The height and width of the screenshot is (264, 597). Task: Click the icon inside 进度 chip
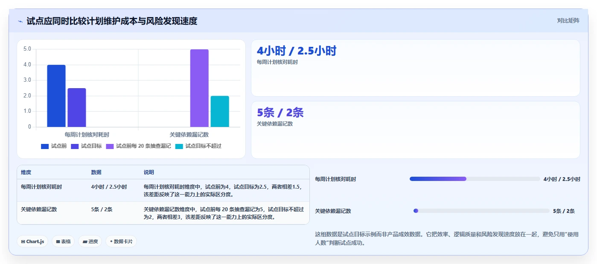85,241
